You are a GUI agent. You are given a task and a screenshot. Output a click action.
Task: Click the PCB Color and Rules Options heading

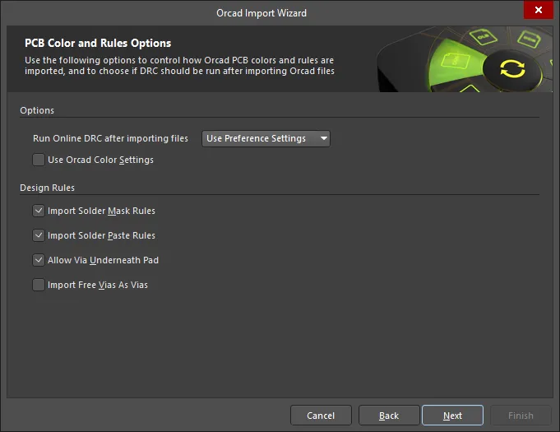[98, 44]
